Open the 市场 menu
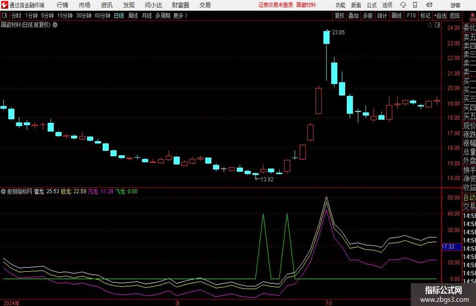The image size is (476, 306). tap(85, 5)
